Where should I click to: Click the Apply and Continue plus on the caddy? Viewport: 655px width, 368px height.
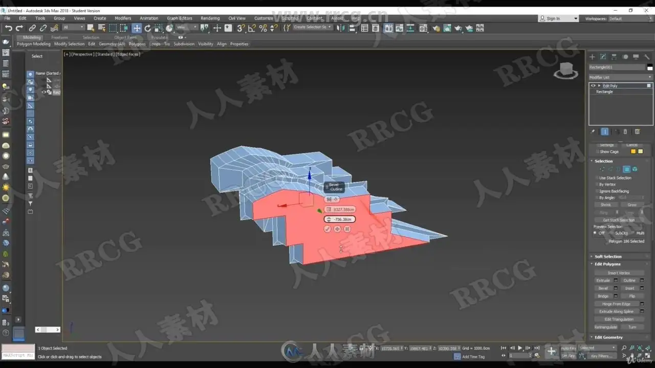[337, 229]
